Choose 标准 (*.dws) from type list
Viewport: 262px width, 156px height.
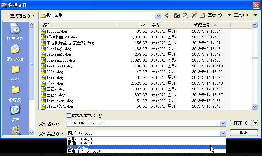(x=146, y=143)
